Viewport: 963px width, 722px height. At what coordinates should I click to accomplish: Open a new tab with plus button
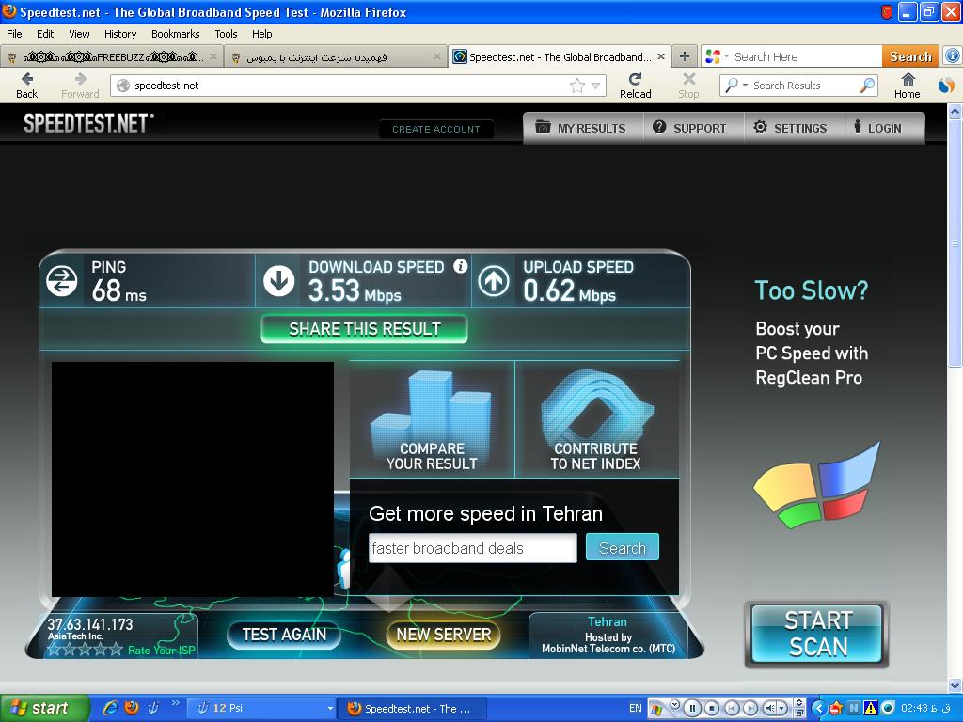(685, 57)
